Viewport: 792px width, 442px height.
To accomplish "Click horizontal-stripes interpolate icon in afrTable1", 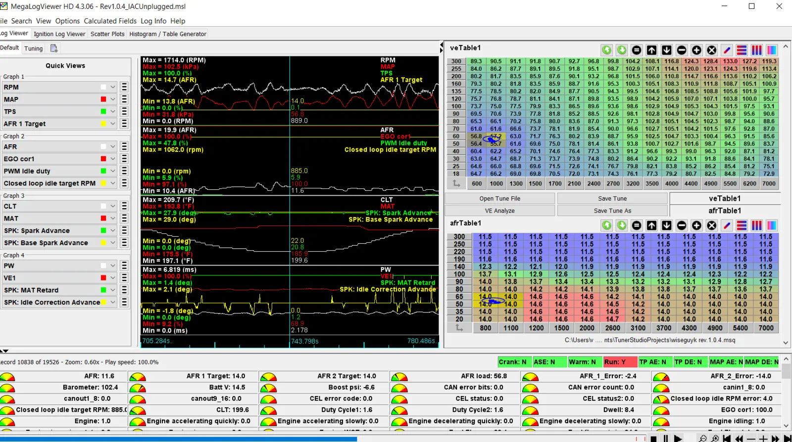I will tap(742, 225).
